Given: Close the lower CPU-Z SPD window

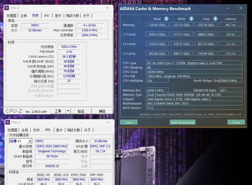Looking at the screenshot, I should 108,123.
